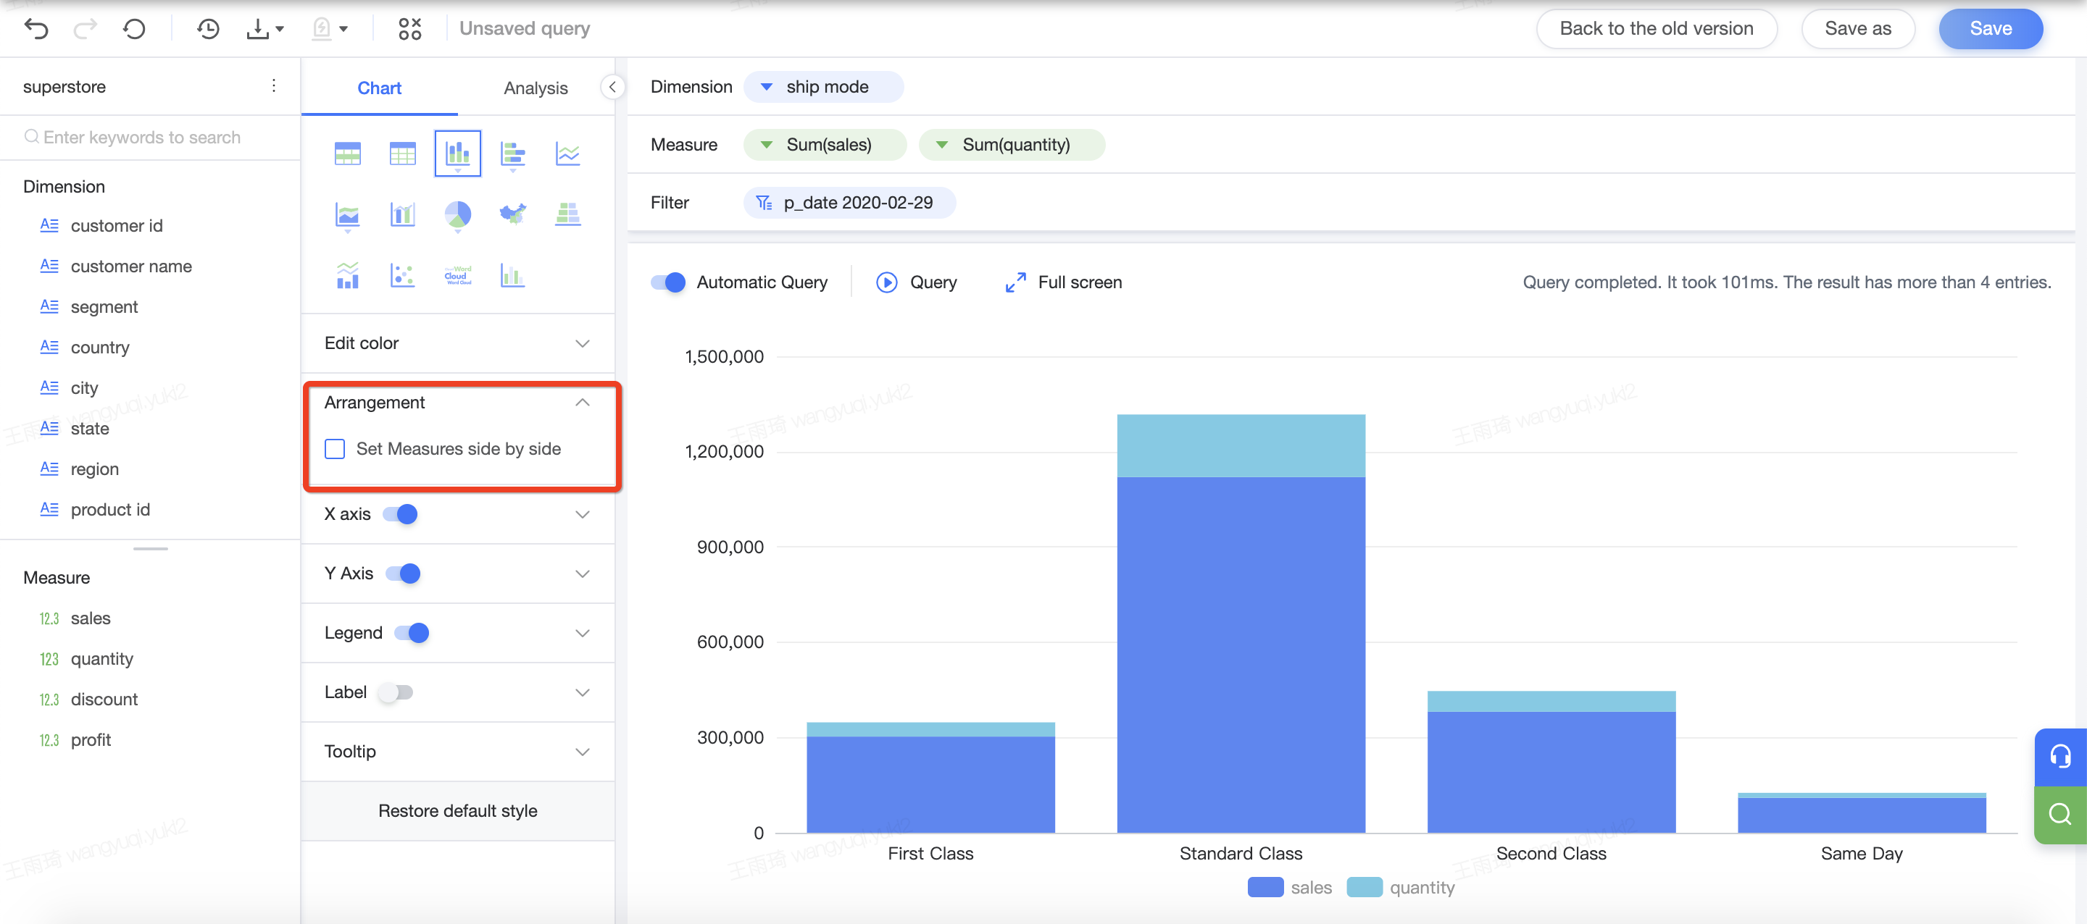Expand the Legend settings chevron
This screenshot has height=924, width=2087.
click(x=582, y=634)
